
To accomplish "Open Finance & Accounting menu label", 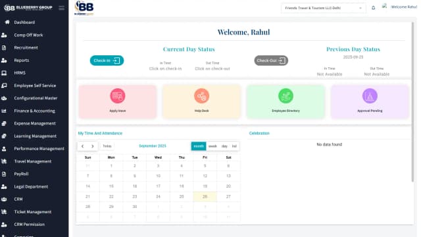I will tap(35, 111).
